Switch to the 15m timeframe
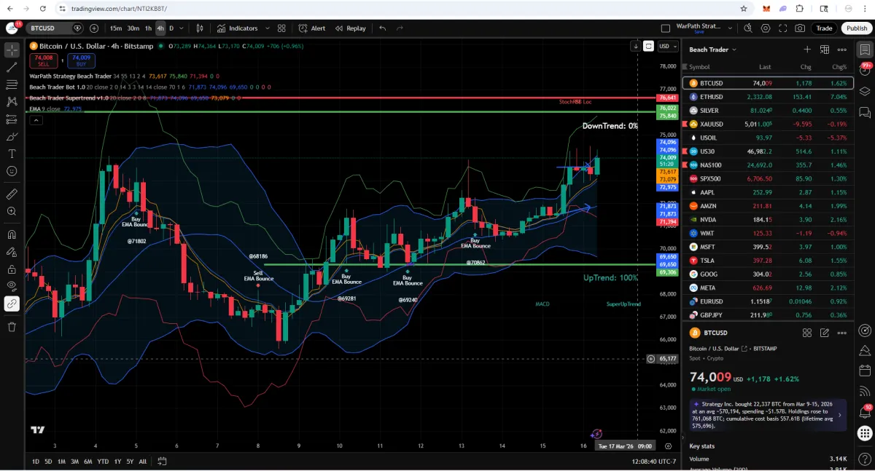The width and height of the screenshot is (875, 471). [116, 28]
